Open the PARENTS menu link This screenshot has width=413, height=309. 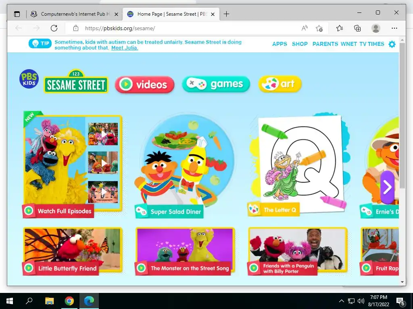(x=325, y=44)
